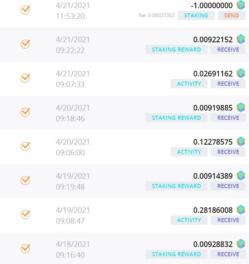Click STAKING REWARD tag for 0.00922152
This screenshot has width=249, height=264.
pyautogui.click(x=176, y=50)
